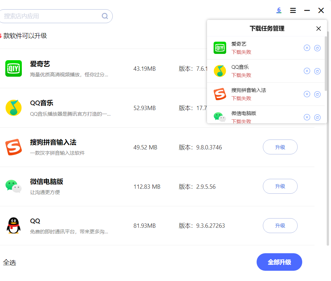Image resolution: width=331 pixels, height=281 pixels.
Task: Retry the 爱奇艺 download task
Action: pyautogui.click(x=317, y=48)
